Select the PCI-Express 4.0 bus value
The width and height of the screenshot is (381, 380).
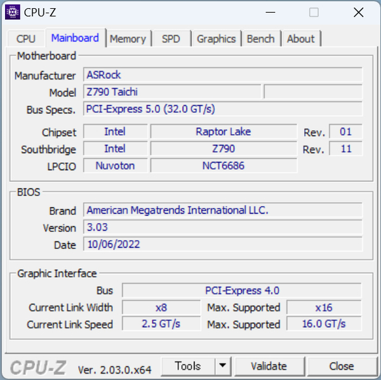pos(242,290)
